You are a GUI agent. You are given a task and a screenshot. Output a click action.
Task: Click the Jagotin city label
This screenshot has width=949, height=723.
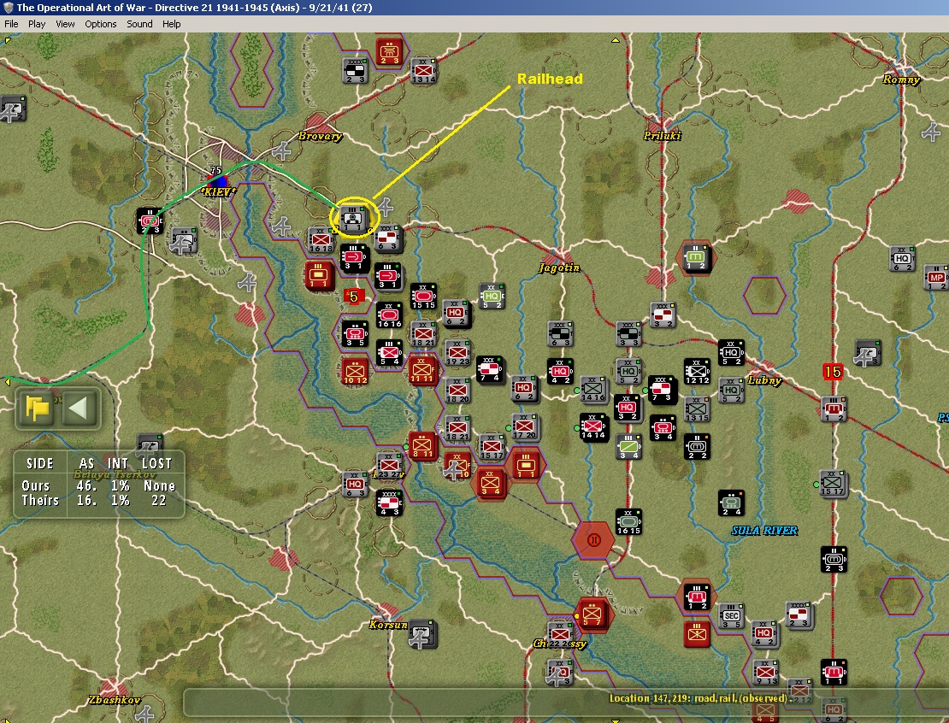point(560,268)
